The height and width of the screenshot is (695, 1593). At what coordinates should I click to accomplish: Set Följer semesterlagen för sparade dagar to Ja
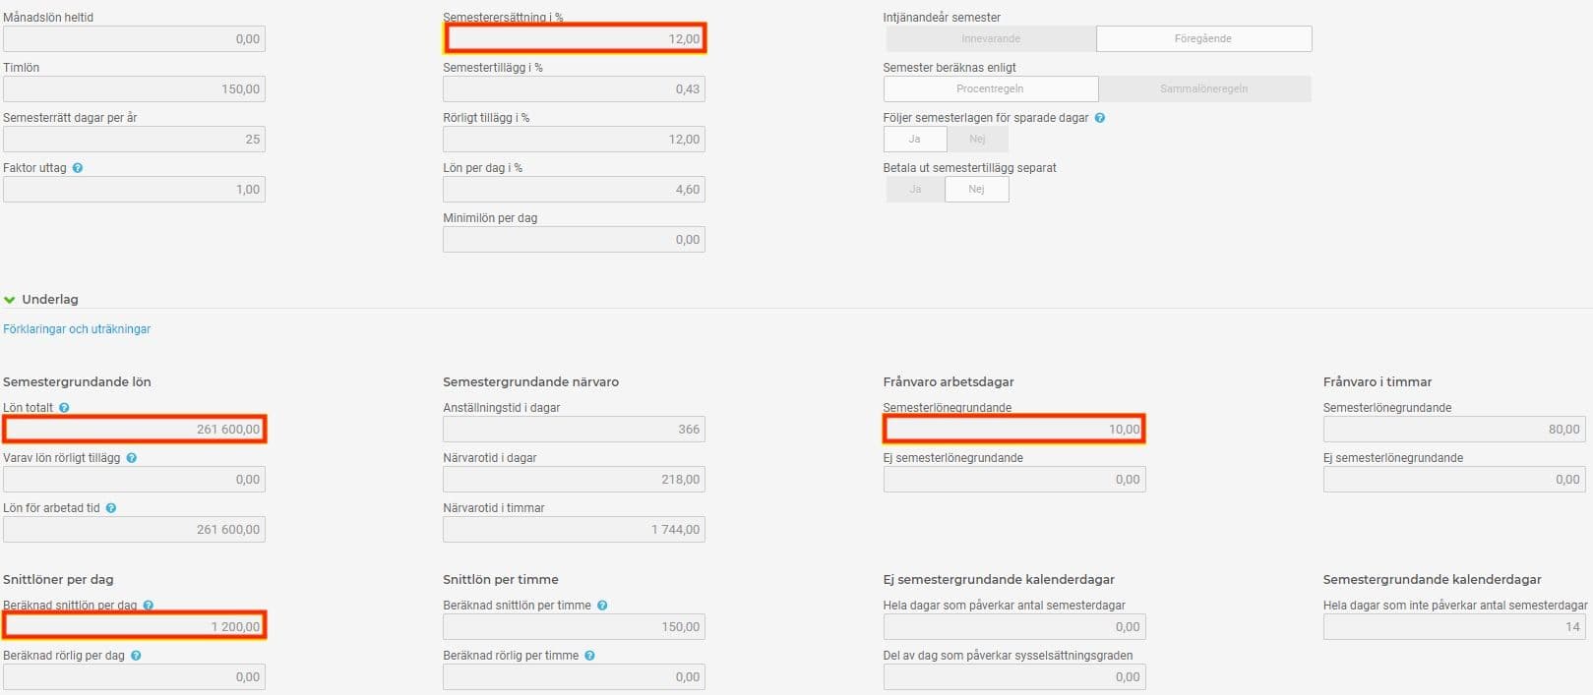(915, 139)
